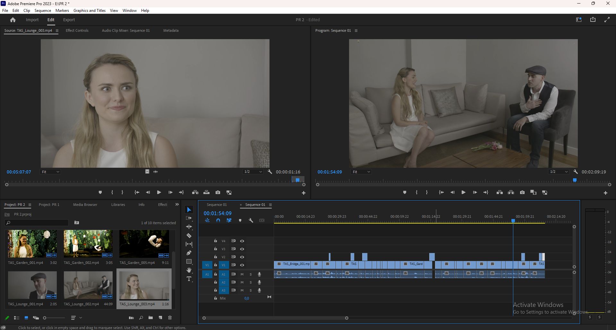Click New Bin folder icon in Project panel
Image resolution: width=616 pixels, height=330 pixels.
pos(150,318)
